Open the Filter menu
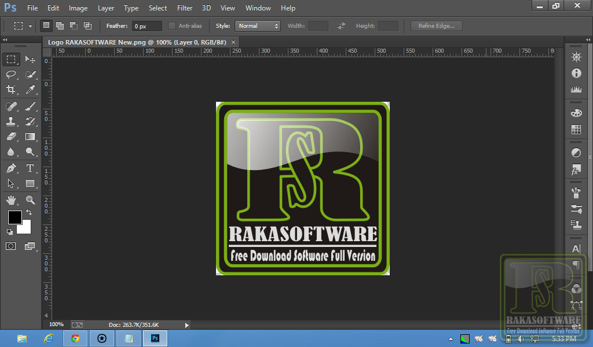The height and width of the screenshot is (347, 593). 185,8
